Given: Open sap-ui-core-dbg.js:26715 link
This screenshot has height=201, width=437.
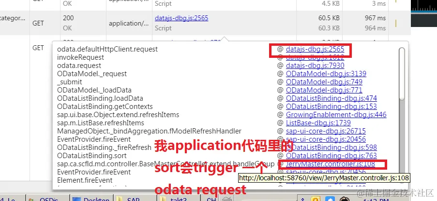Looking at the screenshot, I should pos(326,131).
